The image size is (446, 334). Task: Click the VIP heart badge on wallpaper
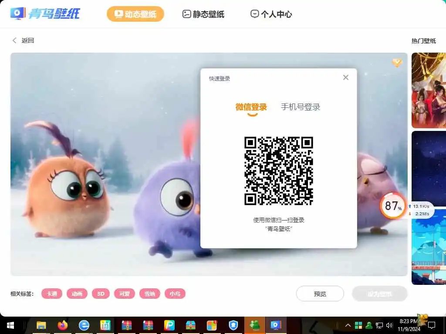[397, 63]
